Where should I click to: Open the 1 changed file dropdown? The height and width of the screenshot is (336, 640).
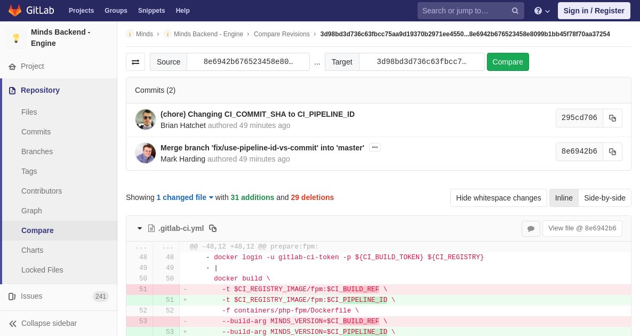[185, 197]
